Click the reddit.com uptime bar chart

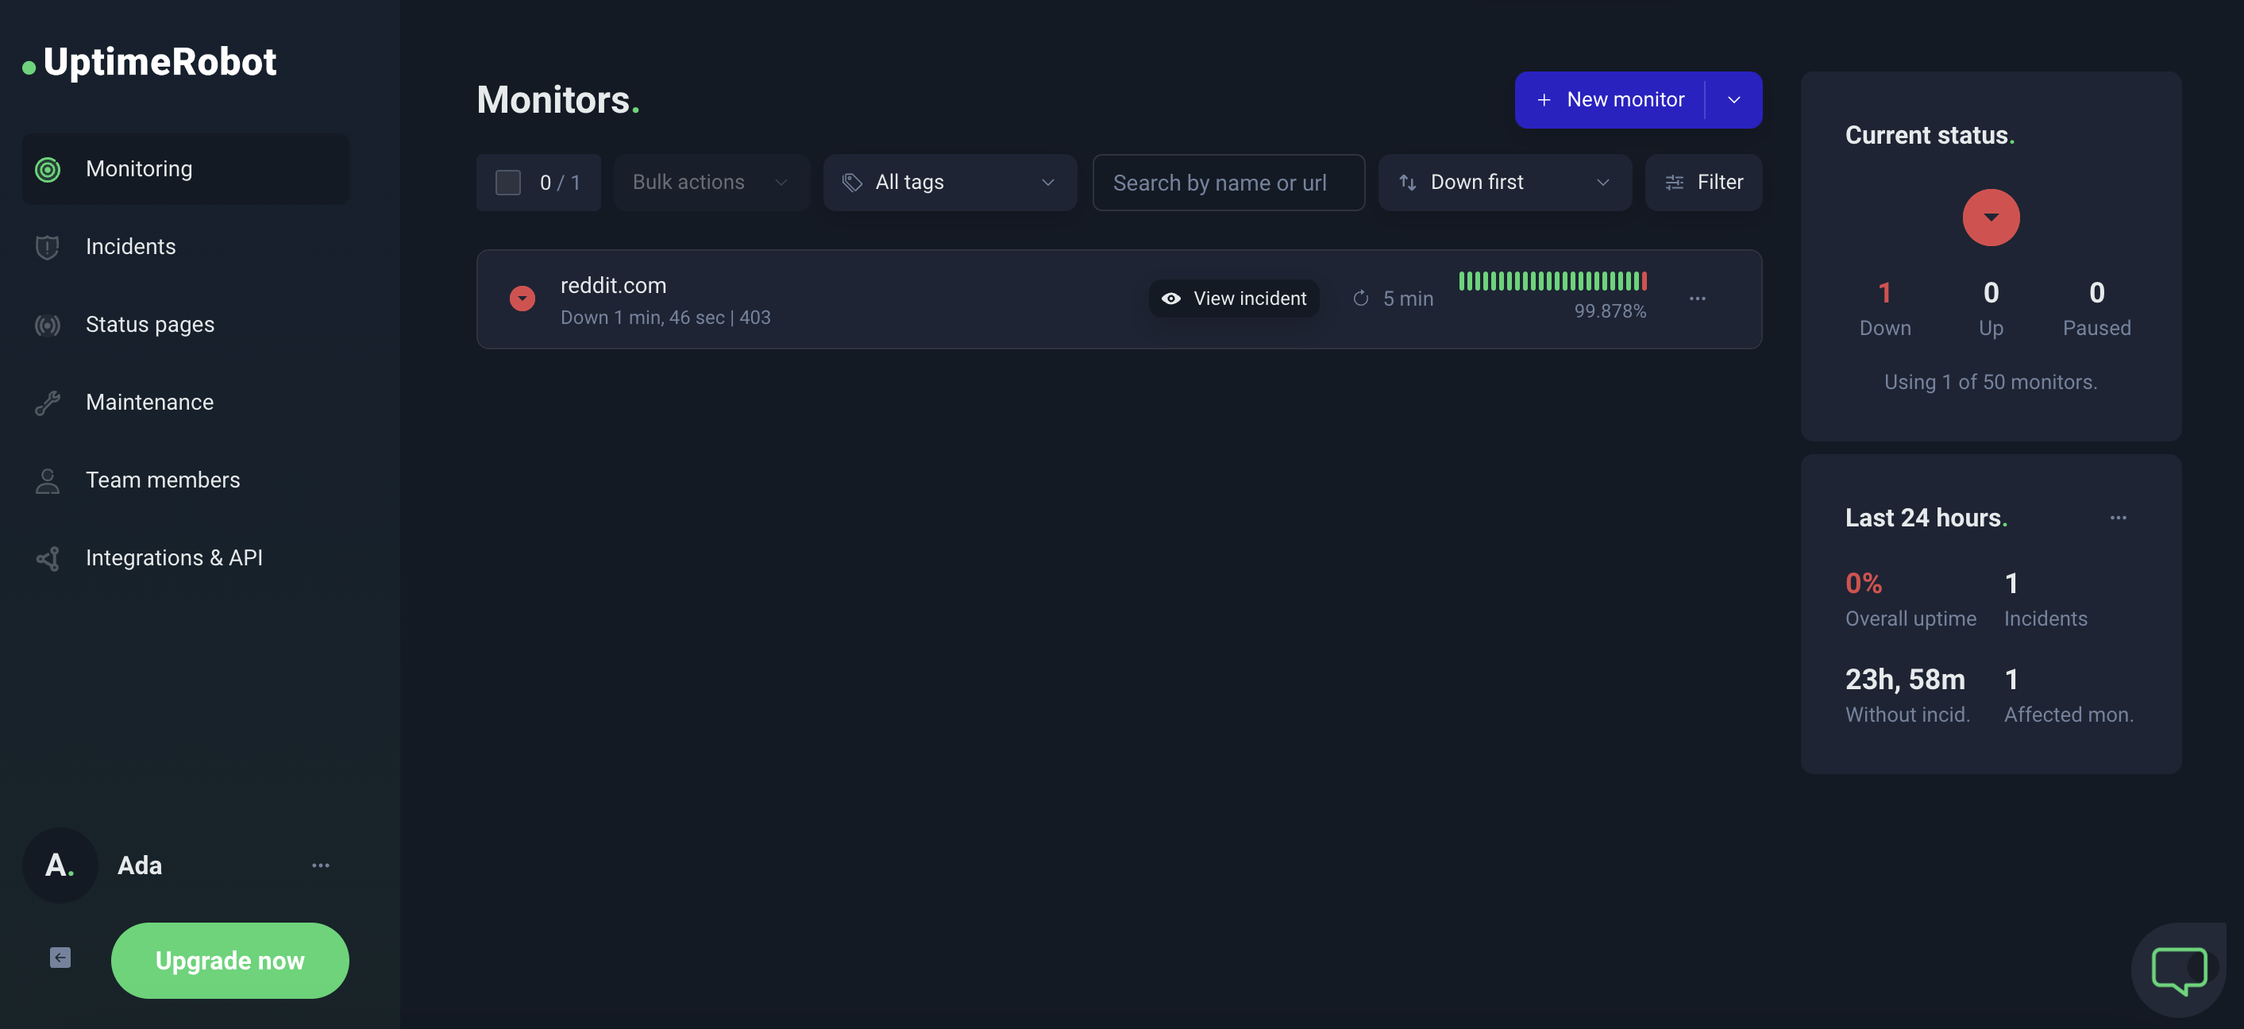(x=1552, y=280)
